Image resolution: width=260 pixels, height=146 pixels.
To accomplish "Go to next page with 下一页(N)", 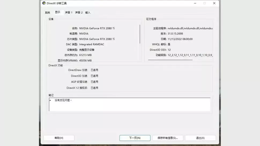I will [135, 138].
